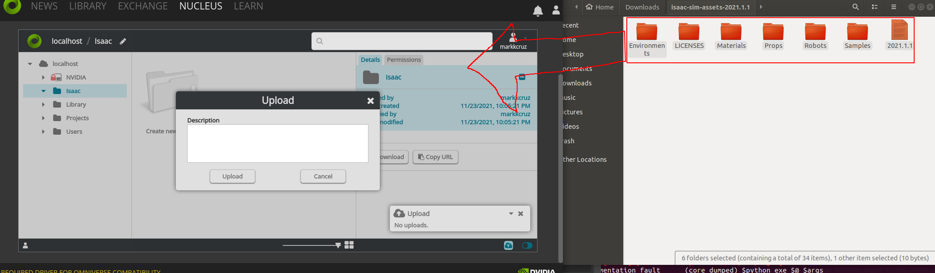The width and height of the screenshot is (935, 273).
Task: Click the localhost breadcrumb link
Action: pos(67,41)
